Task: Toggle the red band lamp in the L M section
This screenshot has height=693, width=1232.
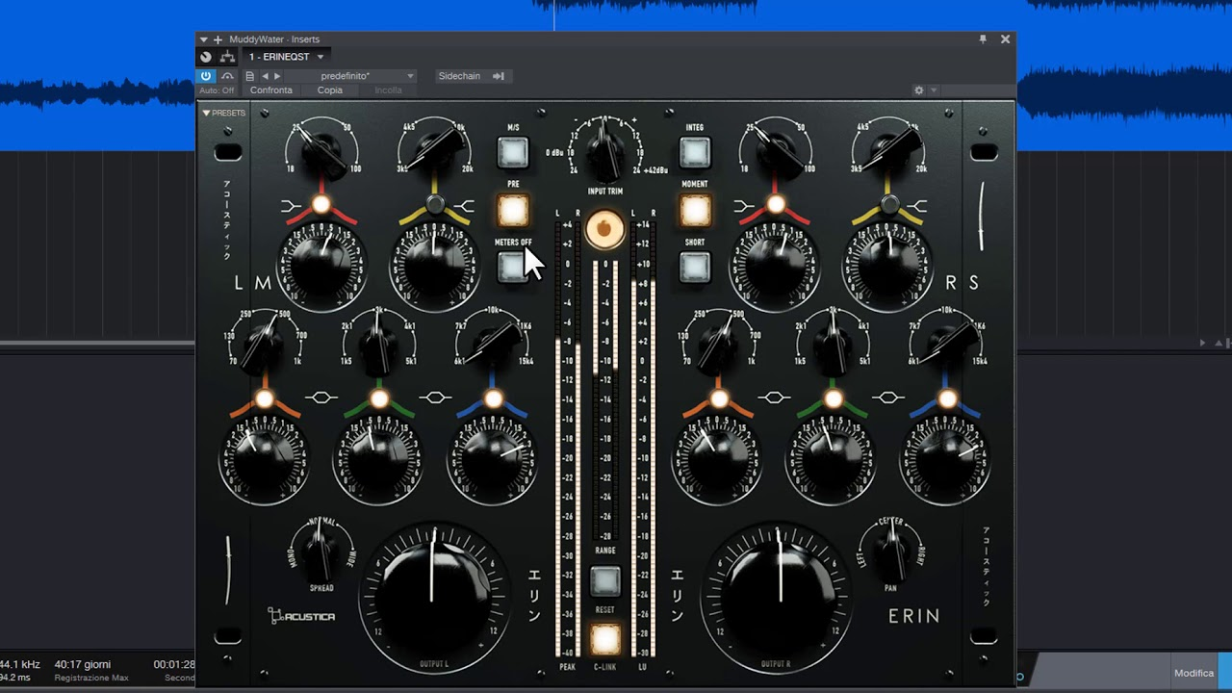Action: [x=321, y=204]
